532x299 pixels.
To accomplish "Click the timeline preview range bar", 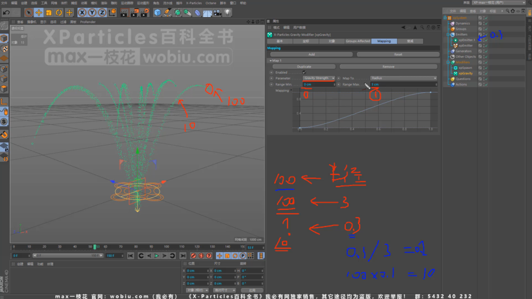I will click(68, 256).
